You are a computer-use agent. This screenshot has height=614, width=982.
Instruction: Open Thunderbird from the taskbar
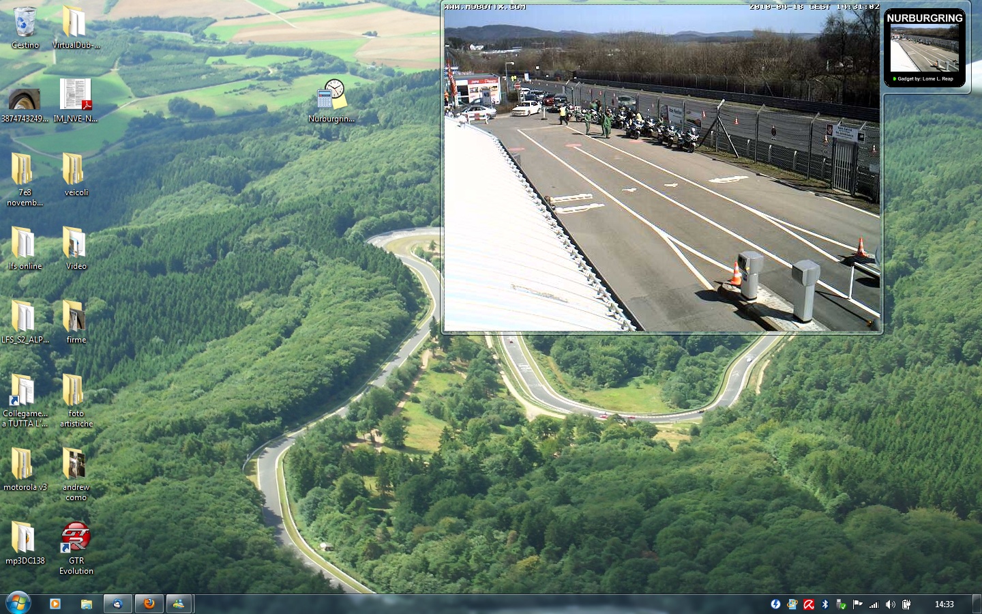pos(117,604)
